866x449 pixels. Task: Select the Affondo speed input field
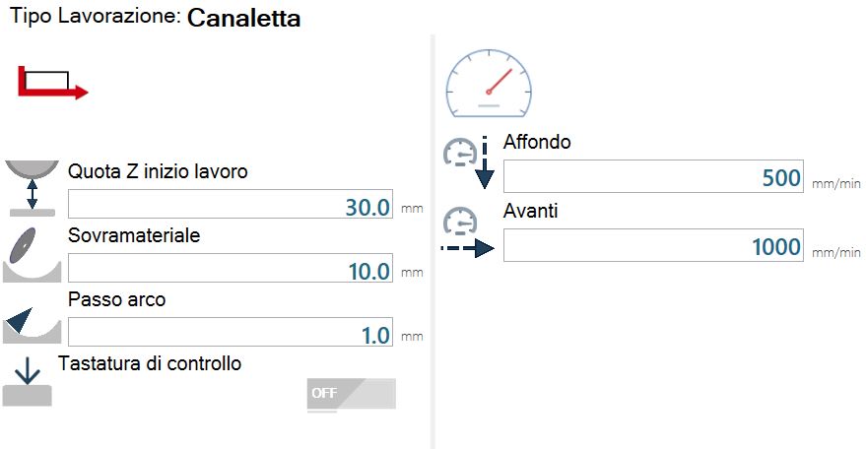[x=653, y=176]
